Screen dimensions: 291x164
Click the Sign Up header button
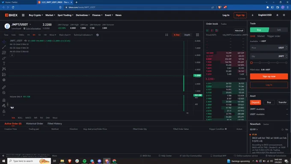(x=240, y=15)
